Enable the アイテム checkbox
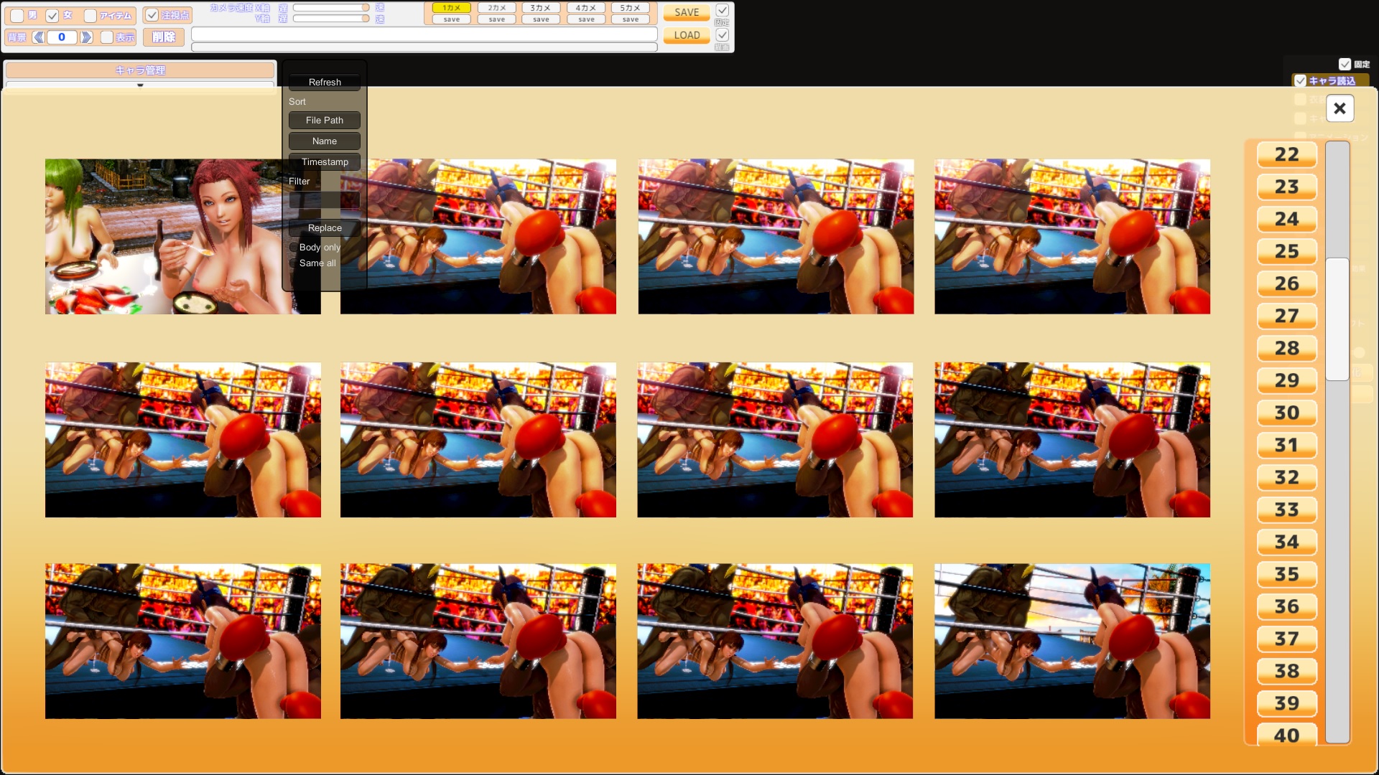This screenshot has width=1379, height=775. (x=90, y=15)
